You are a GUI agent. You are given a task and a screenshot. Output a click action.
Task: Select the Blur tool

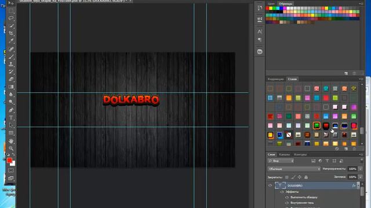[11, 94]
